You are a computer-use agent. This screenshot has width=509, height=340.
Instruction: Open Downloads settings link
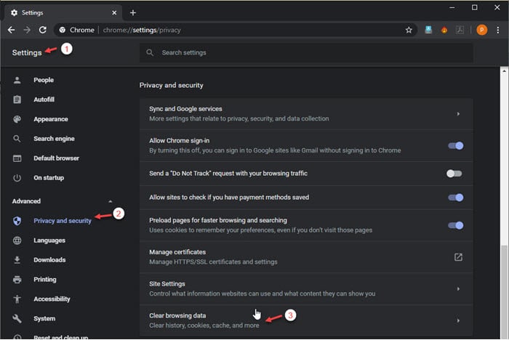coord(49,260)
